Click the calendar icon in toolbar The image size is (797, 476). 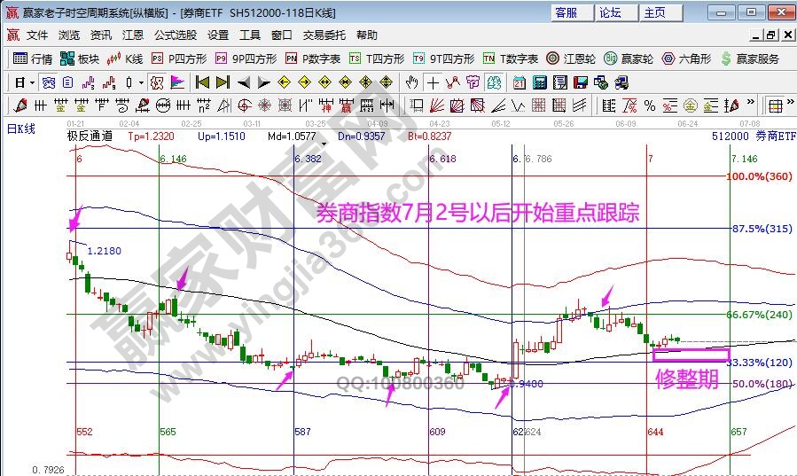[518, 82]
